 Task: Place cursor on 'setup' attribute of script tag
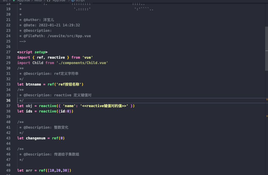[x=40, y=52]
